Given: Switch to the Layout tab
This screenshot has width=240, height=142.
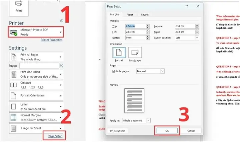Looking at the screenshot, I should (x=145, y=15).
